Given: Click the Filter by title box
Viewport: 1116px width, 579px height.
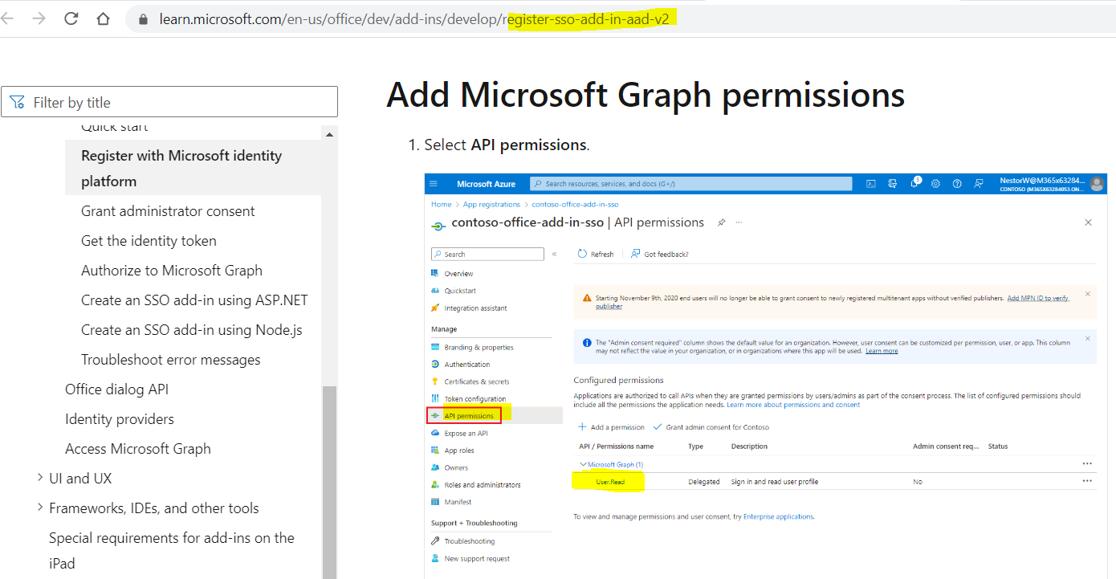Looking at the screenshot, I should [x=169, y=102].
